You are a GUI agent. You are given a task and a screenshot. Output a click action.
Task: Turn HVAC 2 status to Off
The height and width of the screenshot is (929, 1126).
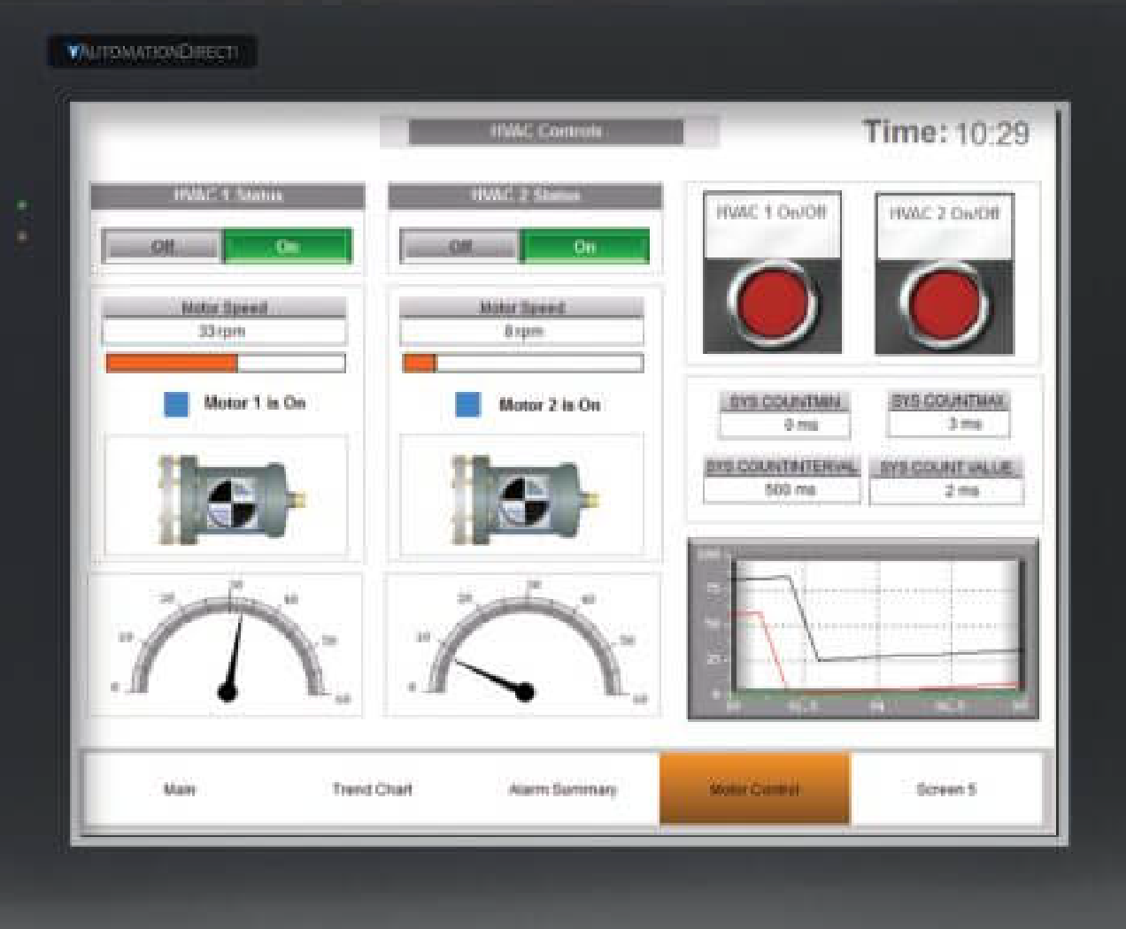click(x=460, y=246)
